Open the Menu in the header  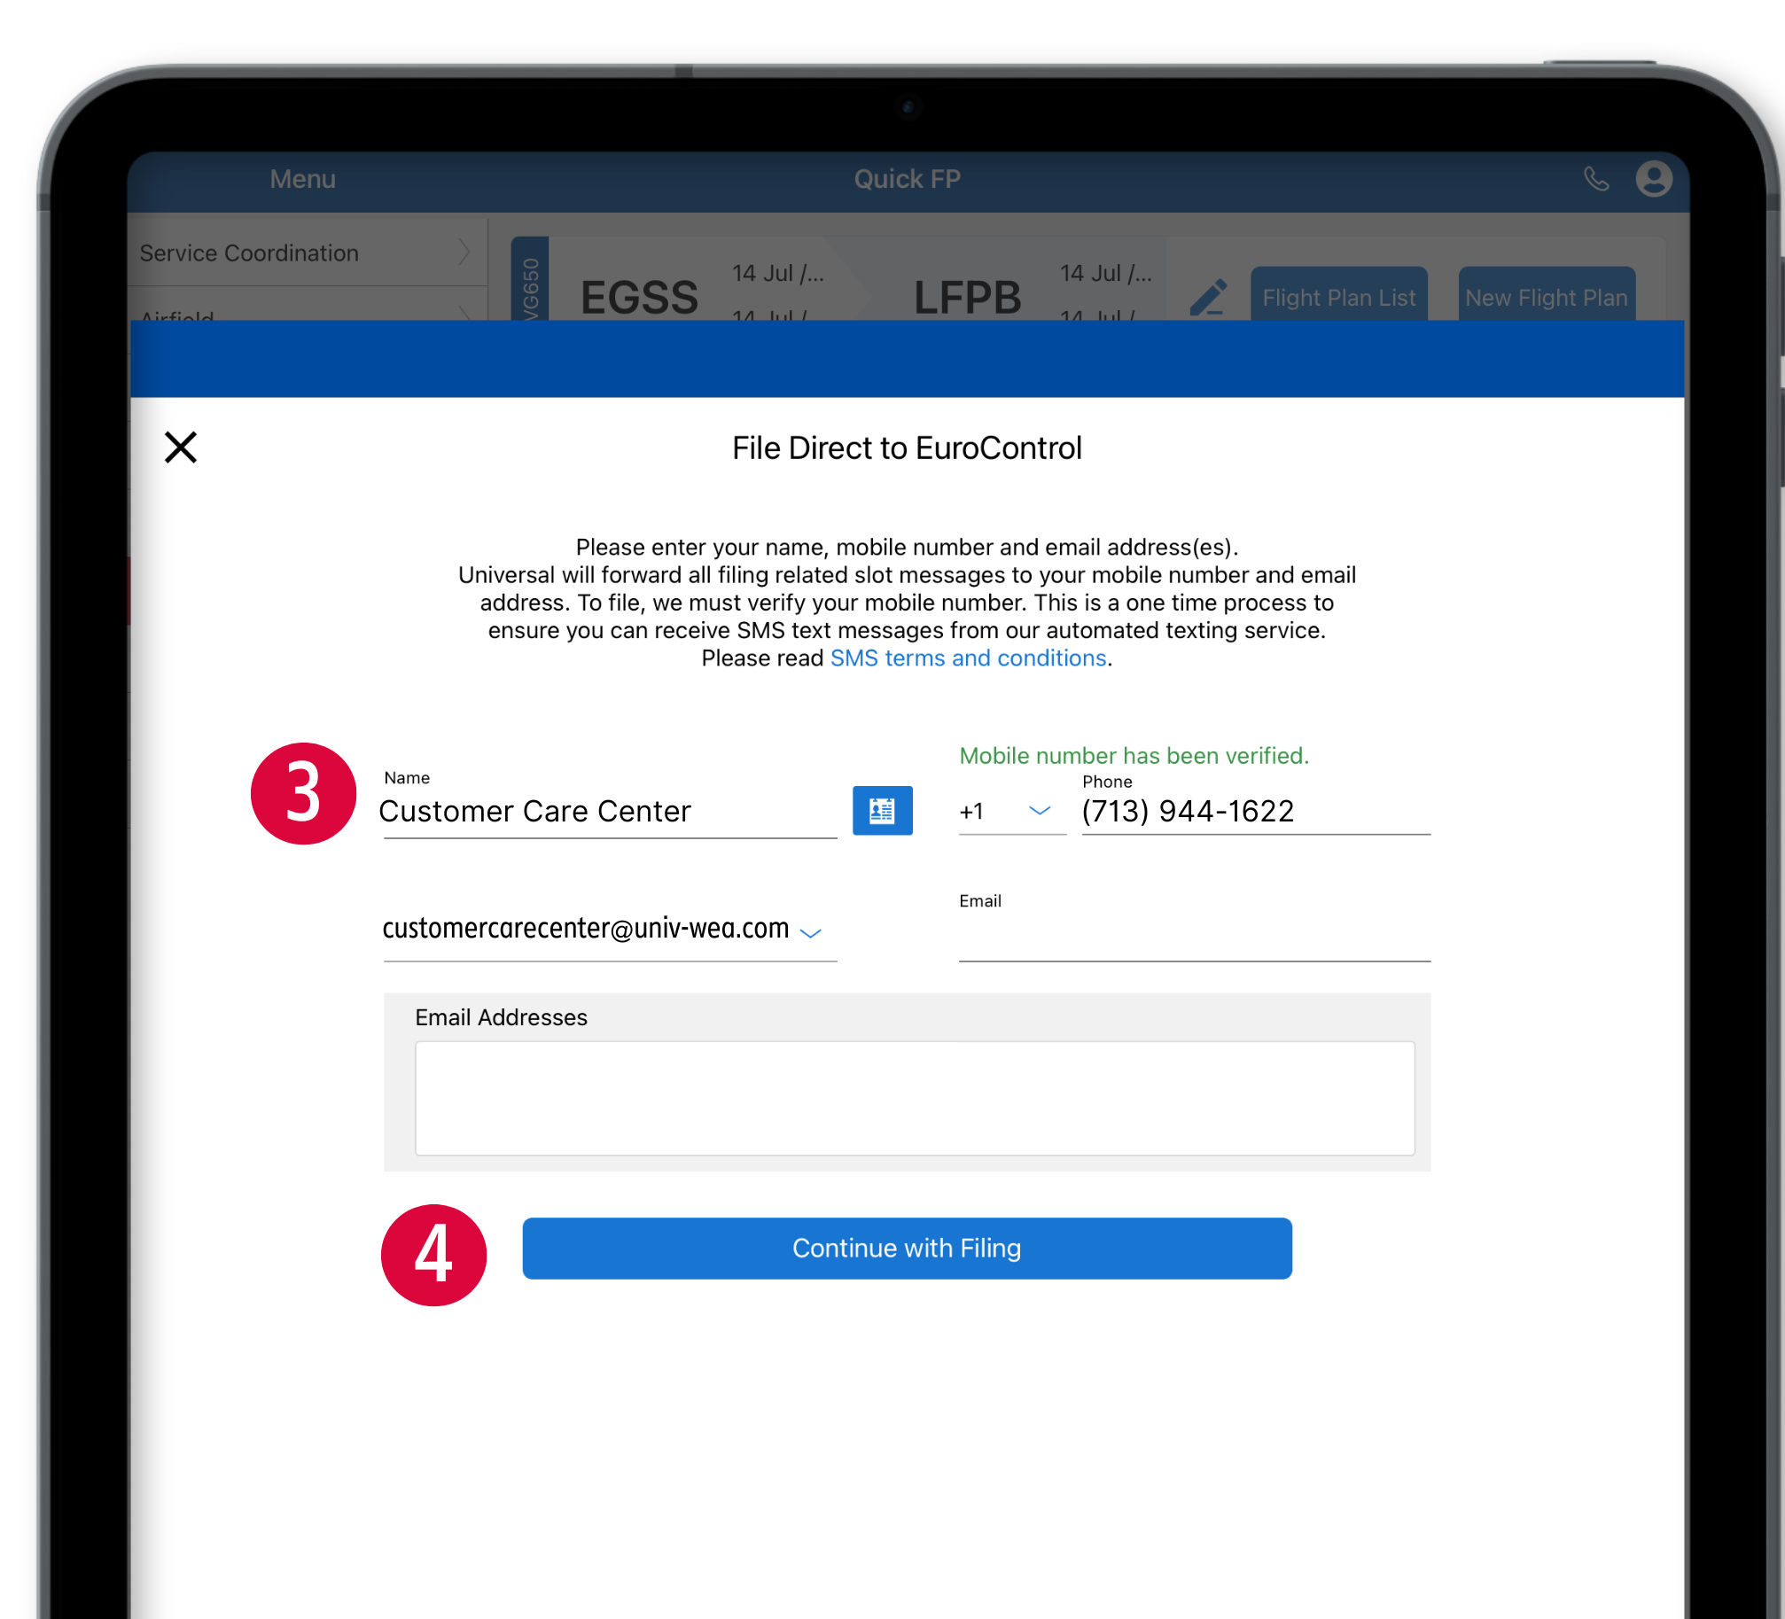[x=302, y=179]
